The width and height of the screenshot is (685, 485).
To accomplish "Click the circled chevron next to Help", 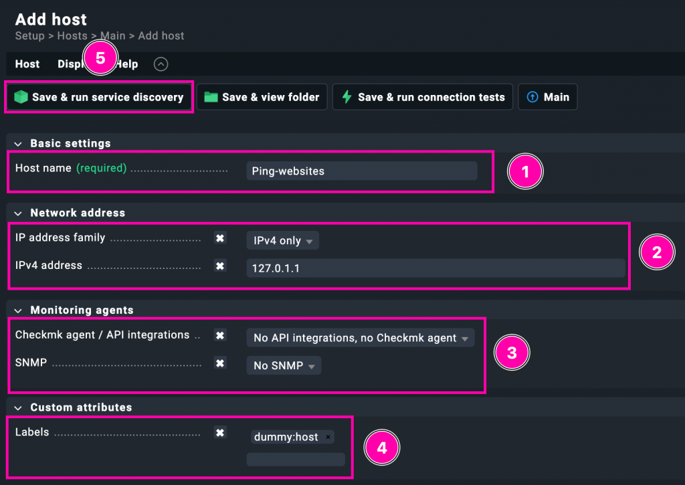I will click(161, 64).
